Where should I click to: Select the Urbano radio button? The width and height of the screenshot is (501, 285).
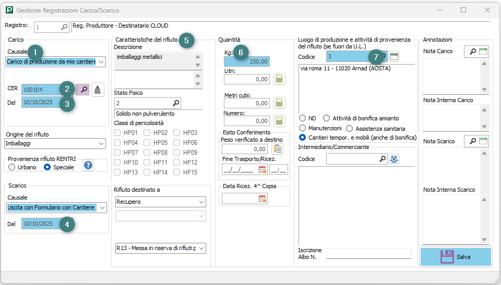pyautogui.click(x=12, y=167)
